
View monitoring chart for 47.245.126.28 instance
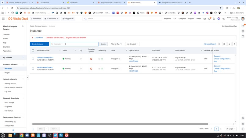point(99,59)
